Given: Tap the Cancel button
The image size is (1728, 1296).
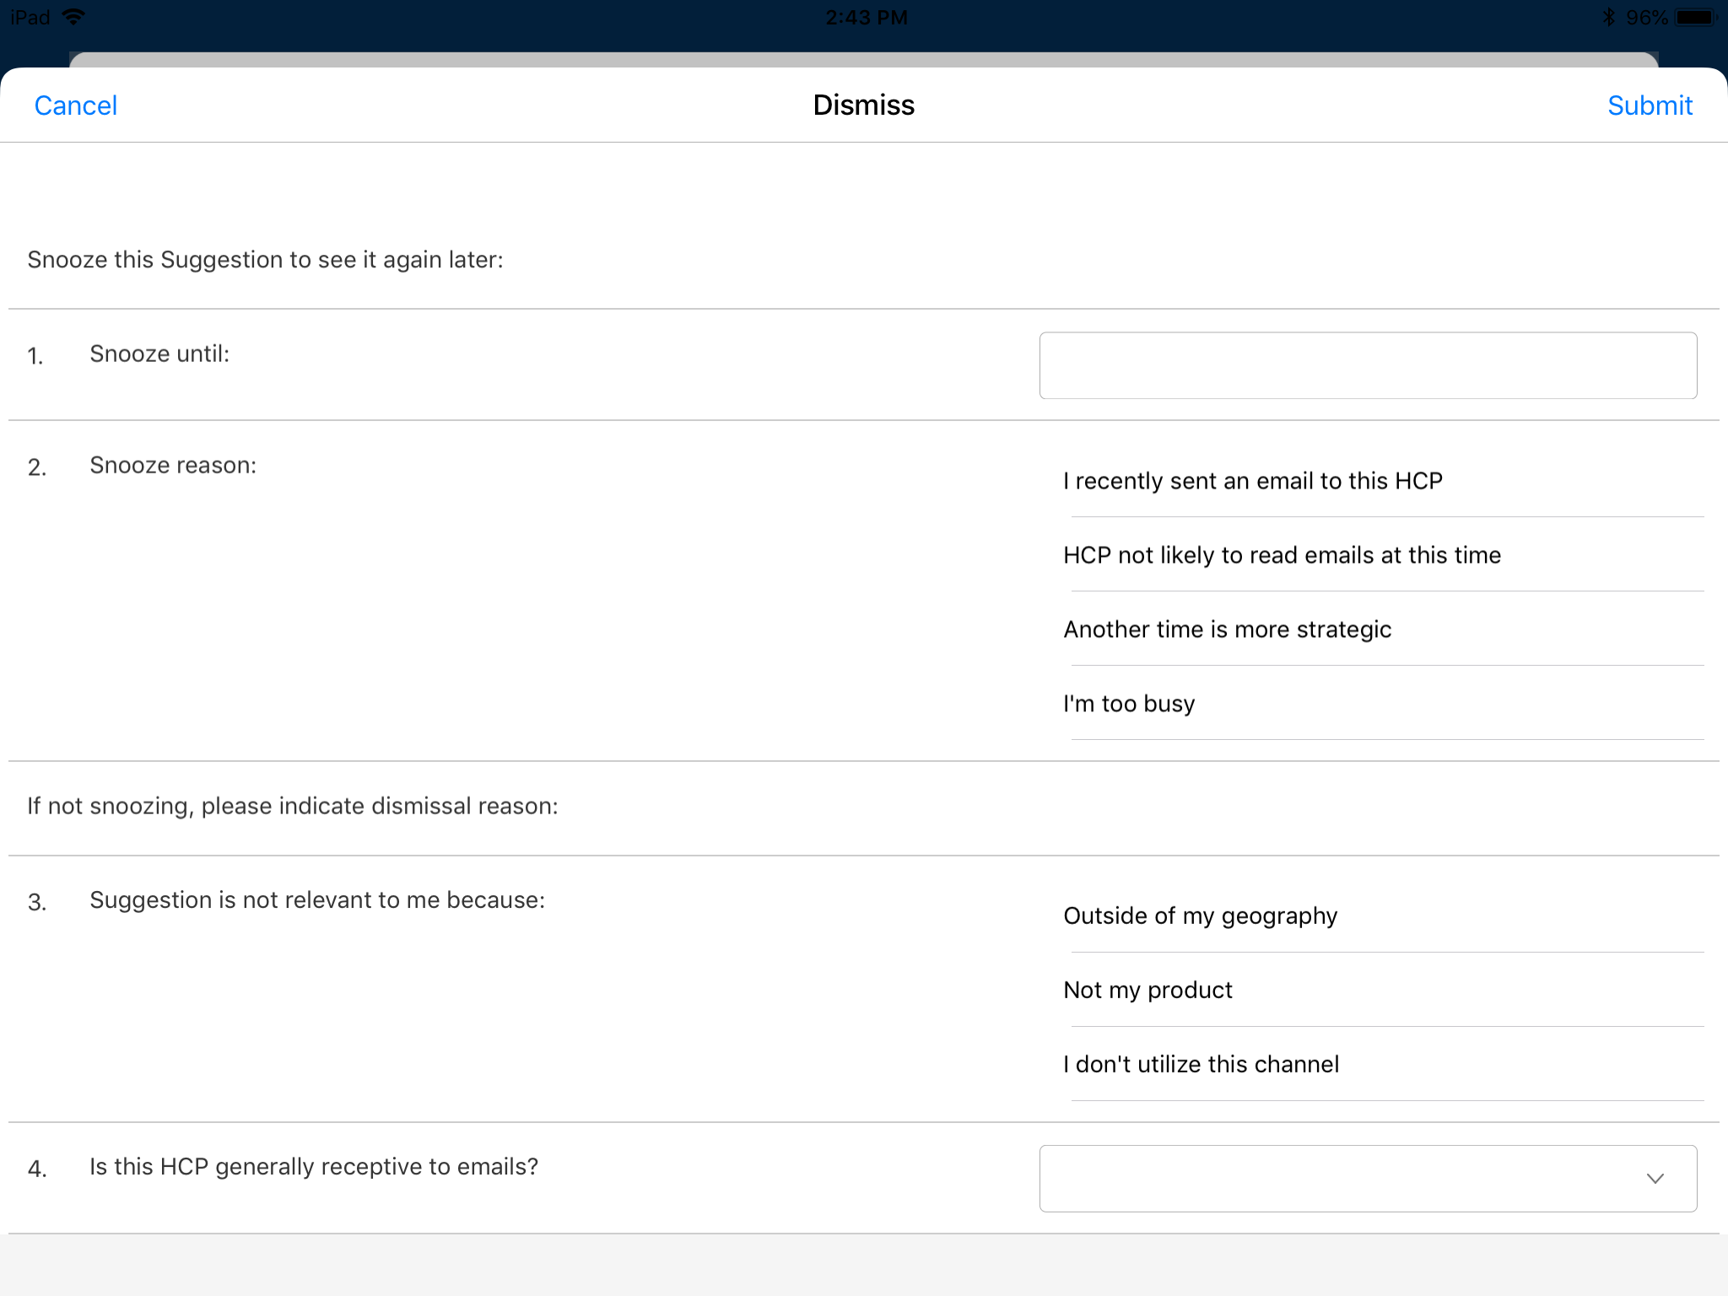Looking at the screenshot, I should point(76,105).
